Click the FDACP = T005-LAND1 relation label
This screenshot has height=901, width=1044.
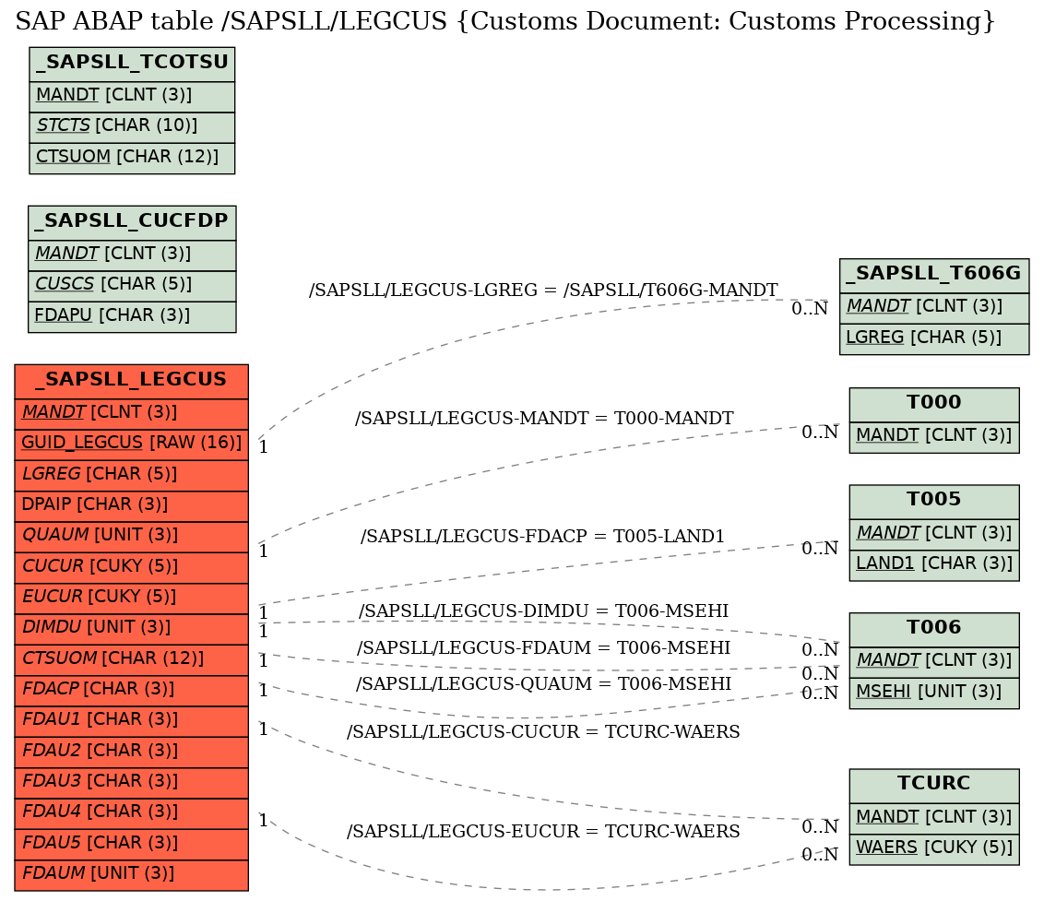pos(542,536)
